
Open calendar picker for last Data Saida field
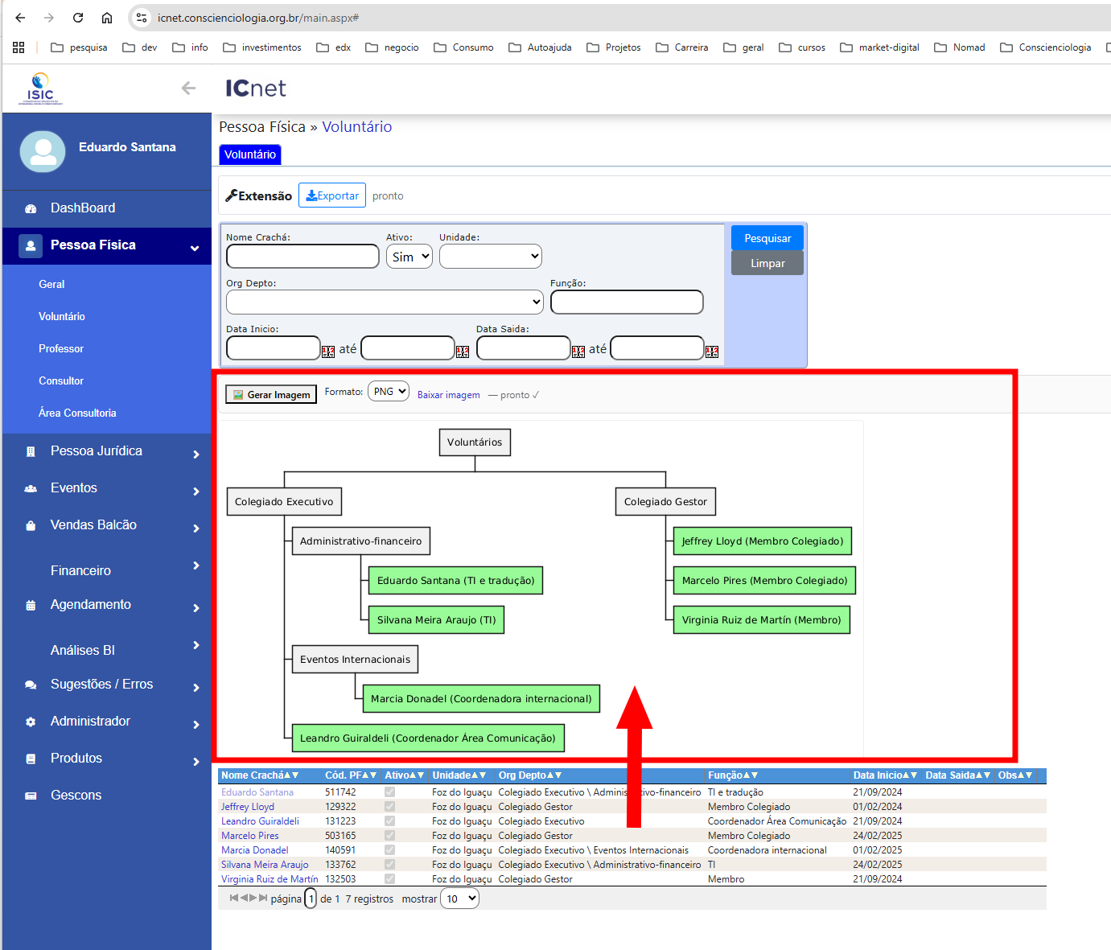pyautogui.click(x=712, y=352)
